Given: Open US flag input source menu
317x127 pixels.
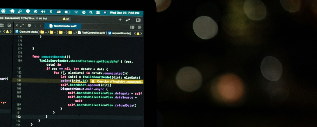Looking at the screenshot, I should (59, 12).
